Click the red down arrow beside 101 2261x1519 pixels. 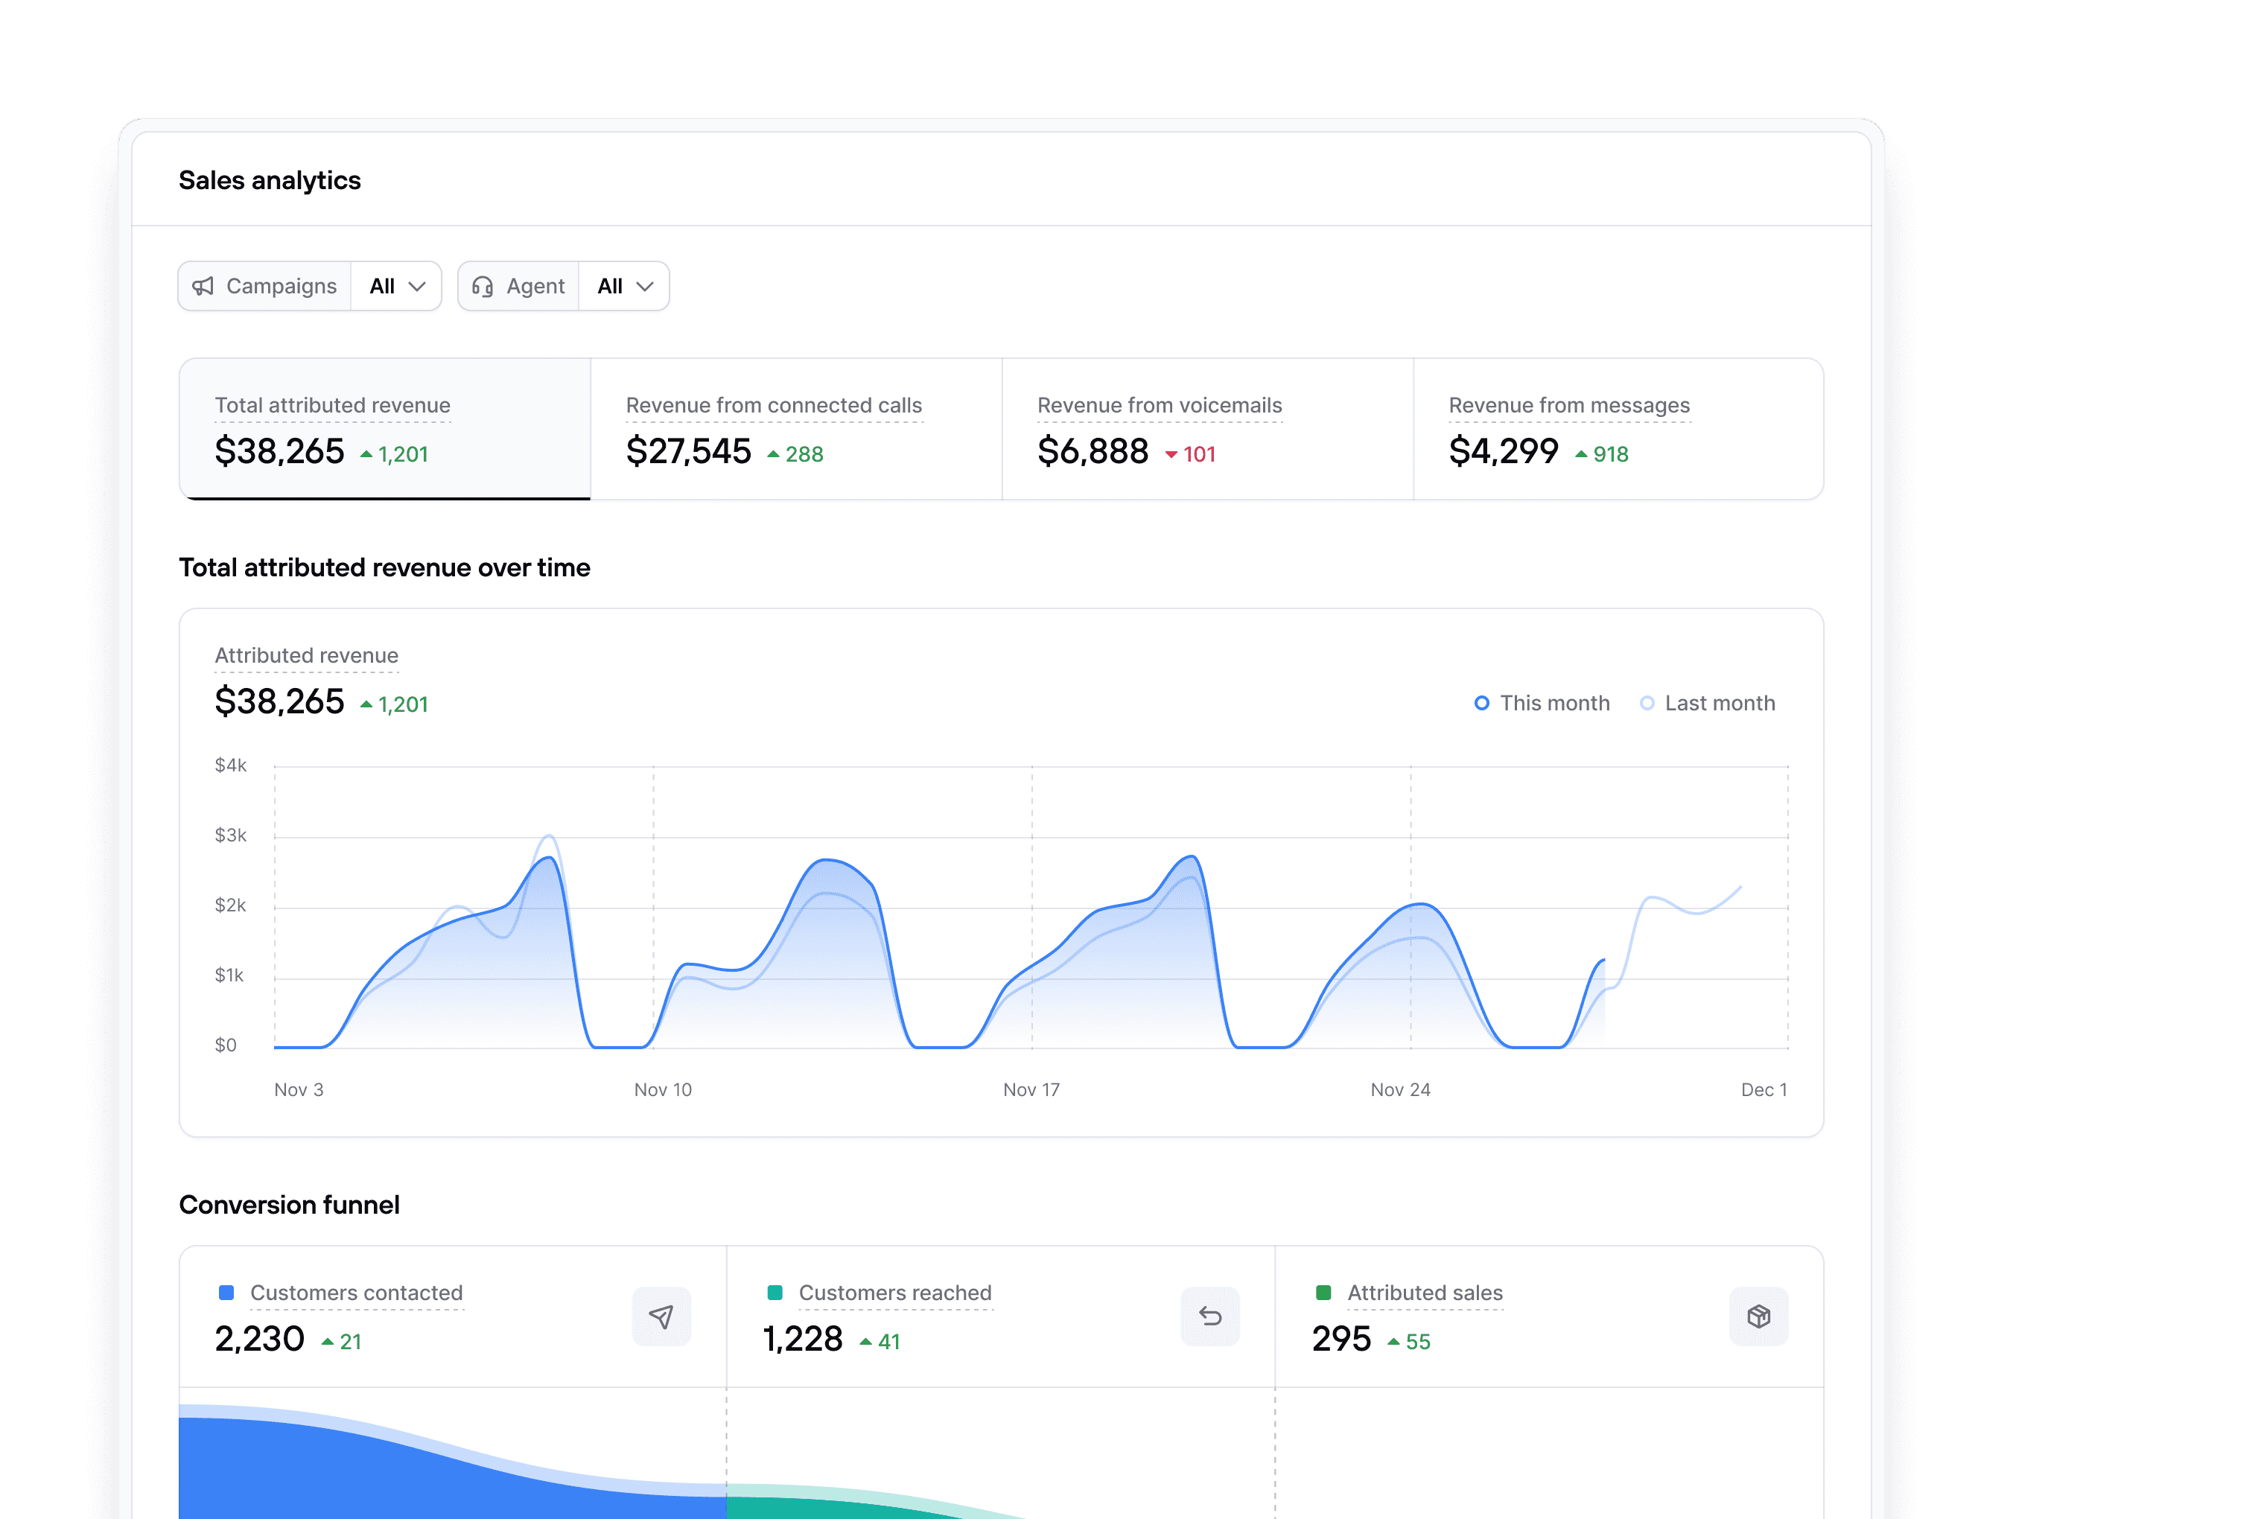(x=1171, y=454)
